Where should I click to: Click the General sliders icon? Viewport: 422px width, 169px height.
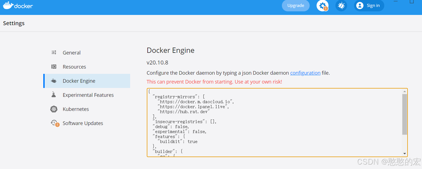(54, 52)
